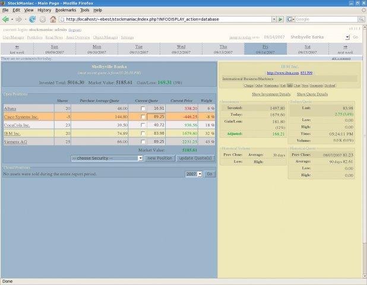Click the search magnifier icon in search box
367x285 pixels.
(x=362, y=19)
